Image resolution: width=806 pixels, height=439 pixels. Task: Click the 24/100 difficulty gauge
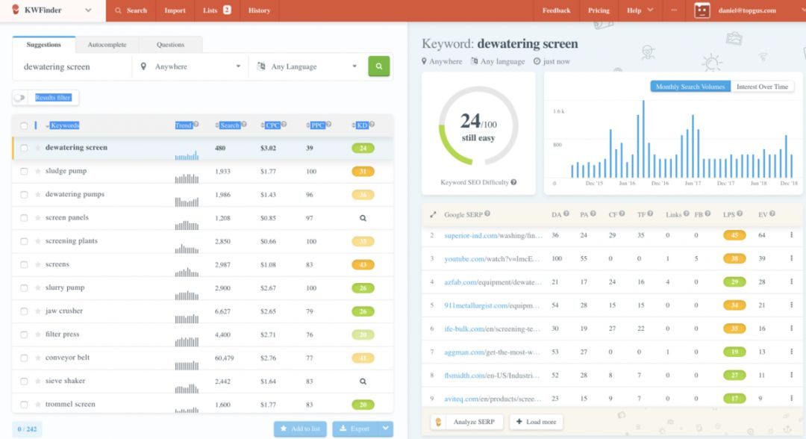click(478, 125)
